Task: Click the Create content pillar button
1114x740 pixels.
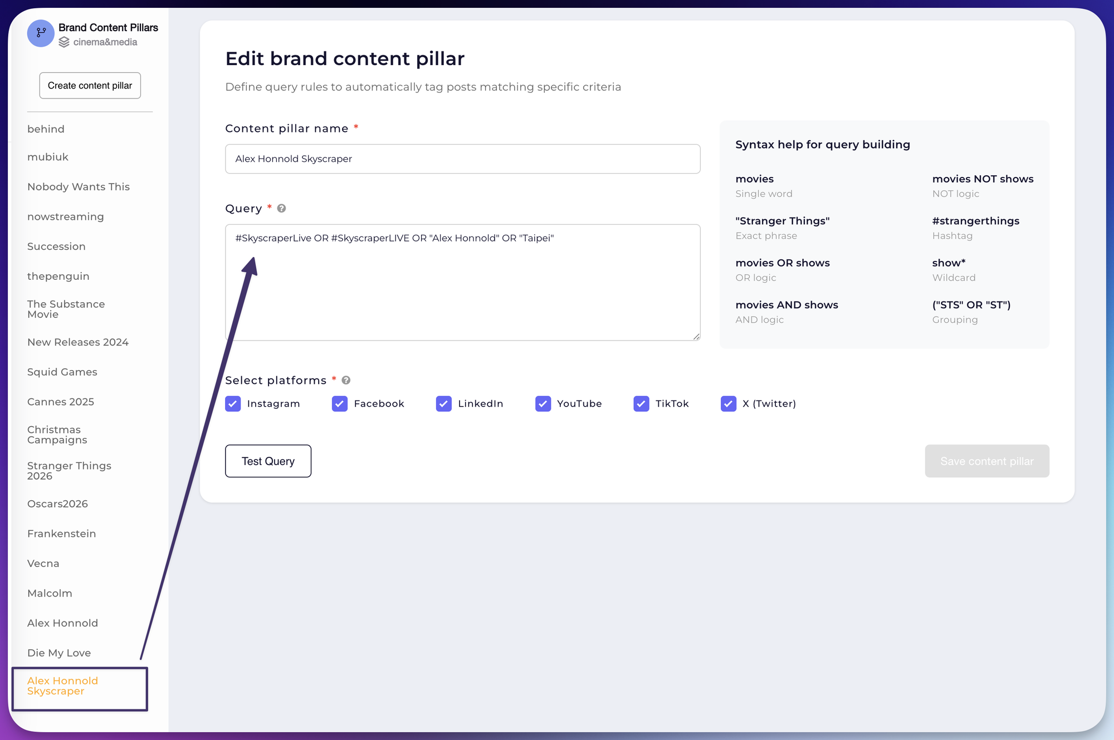Action: pyautogui.click(x=90, y=85)
